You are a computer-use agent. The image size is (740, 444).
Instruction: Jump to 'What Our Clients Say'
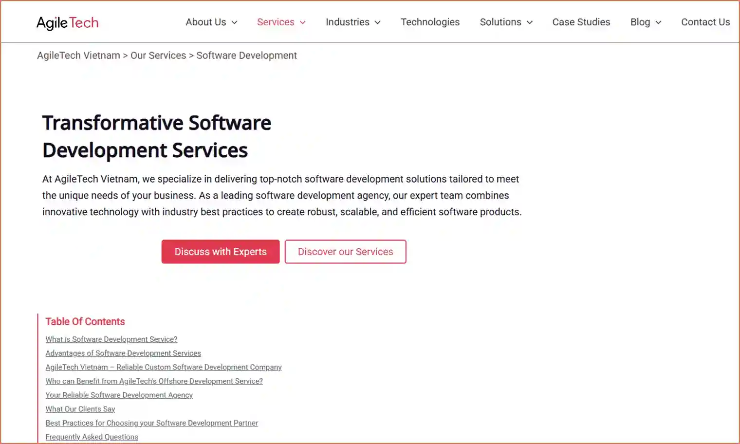[x=80, y=409]
